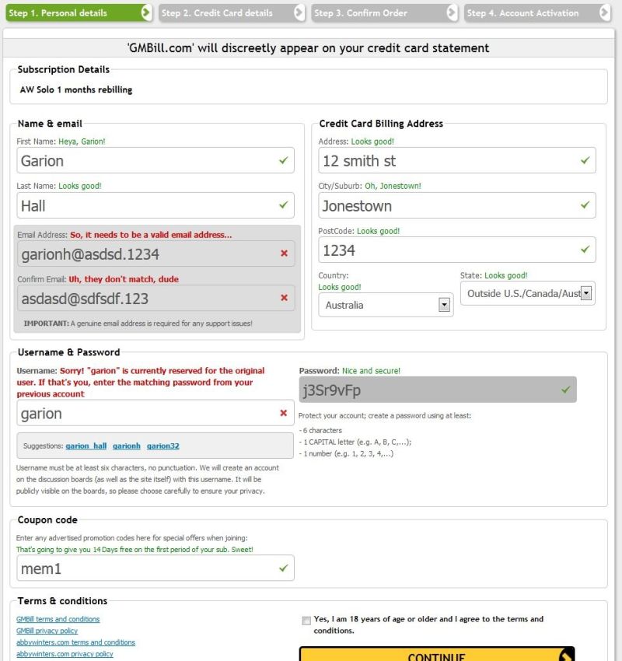Click the Confirm Email field with asdasd@sdfsdf.123
622x661 pixels.
click(156, 298)
